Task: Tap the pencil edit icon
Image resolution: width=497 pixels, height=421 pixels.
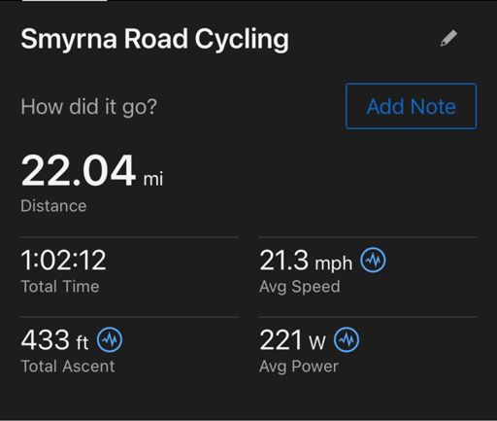Action: pyautogui.click(x=449, y=38)
